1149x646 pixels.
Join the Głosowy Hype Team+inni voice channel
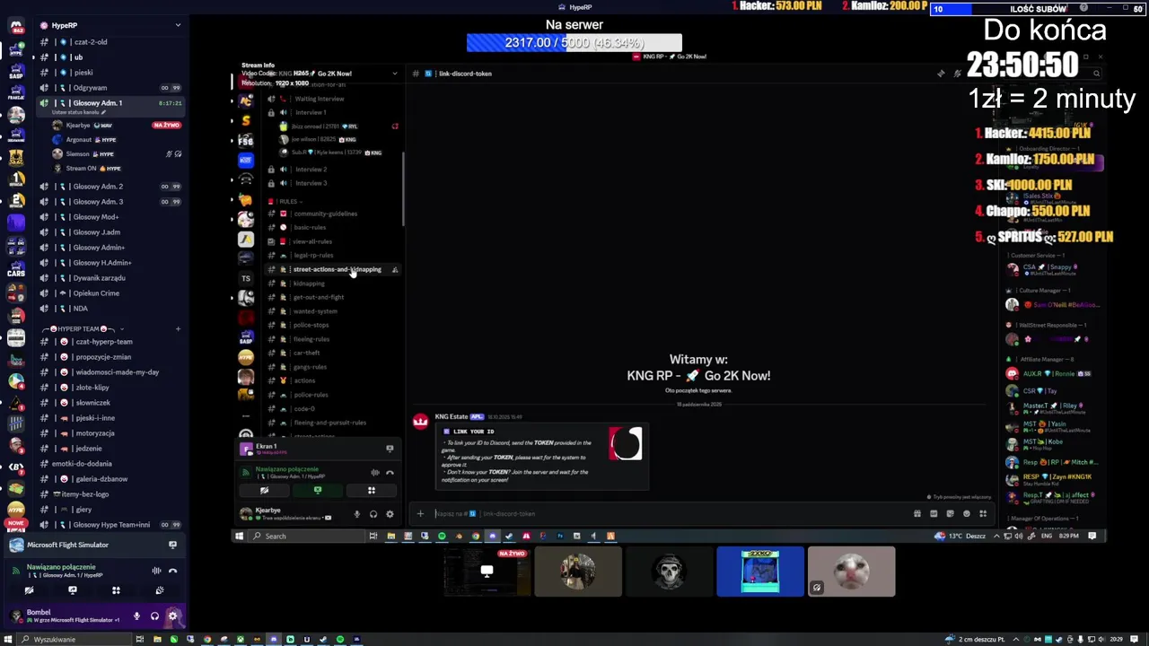110,525
